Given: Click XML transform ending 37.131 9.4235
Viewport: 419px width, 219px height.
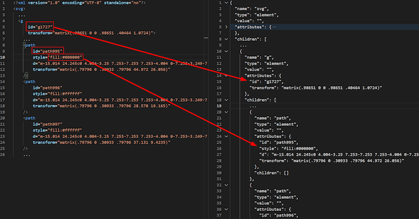Looking at the screenshot, I should [x=102, y=143].
